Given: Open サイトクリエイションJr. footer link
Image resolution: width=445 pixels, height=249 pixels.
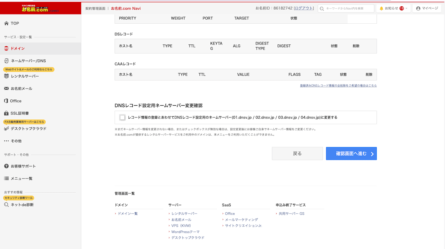Looking at the screenshot, I should tap(244, 226).
